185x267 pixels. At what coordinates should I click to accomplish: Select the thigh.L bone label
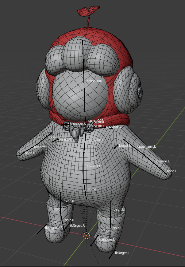(119, 209)
